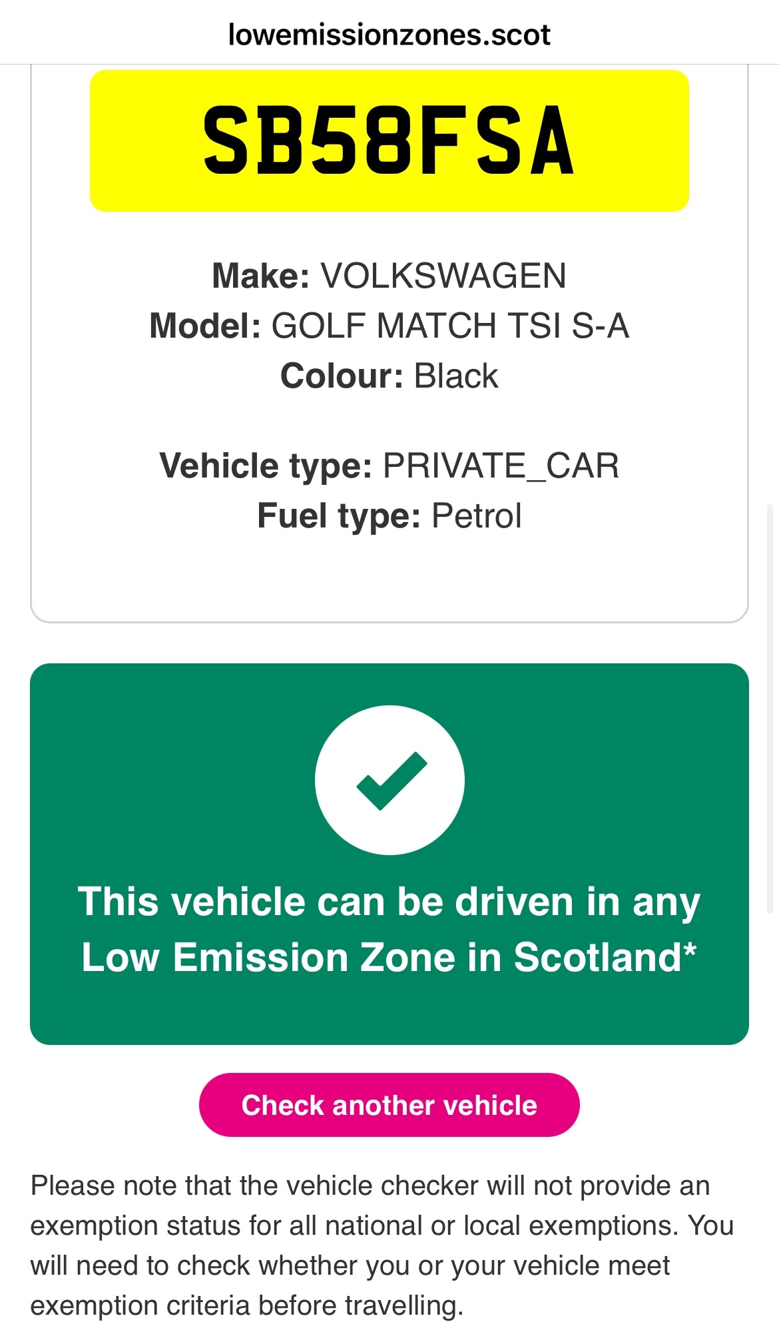Tap the PRIVATE_CAR vehicle type value

501,466
